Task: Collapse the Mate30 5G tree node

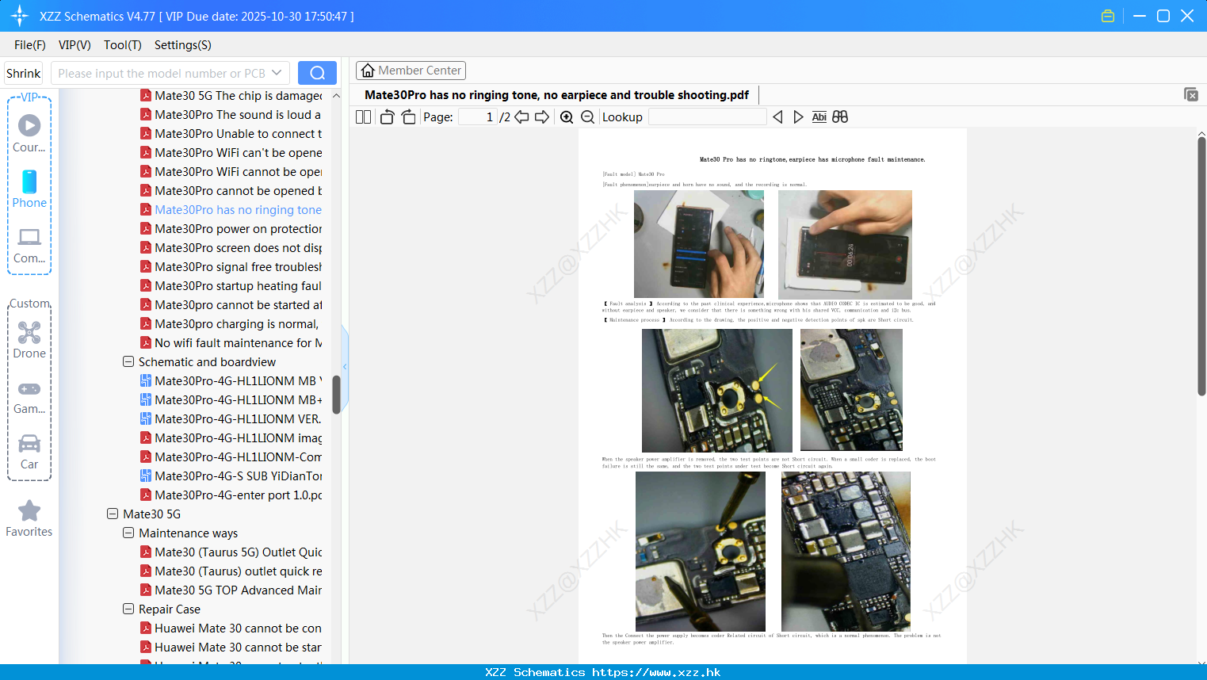Action: (x=113, y=514)
